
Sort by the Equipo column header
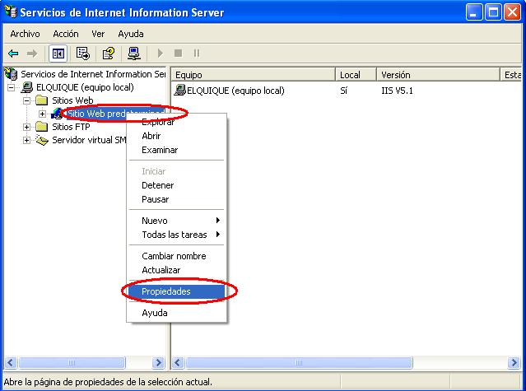coord(253,74)
